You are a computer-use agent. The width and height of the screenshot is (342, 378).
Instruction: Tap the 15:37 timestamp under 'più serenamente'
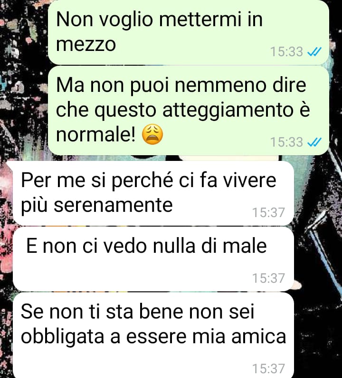coord(268,213)
